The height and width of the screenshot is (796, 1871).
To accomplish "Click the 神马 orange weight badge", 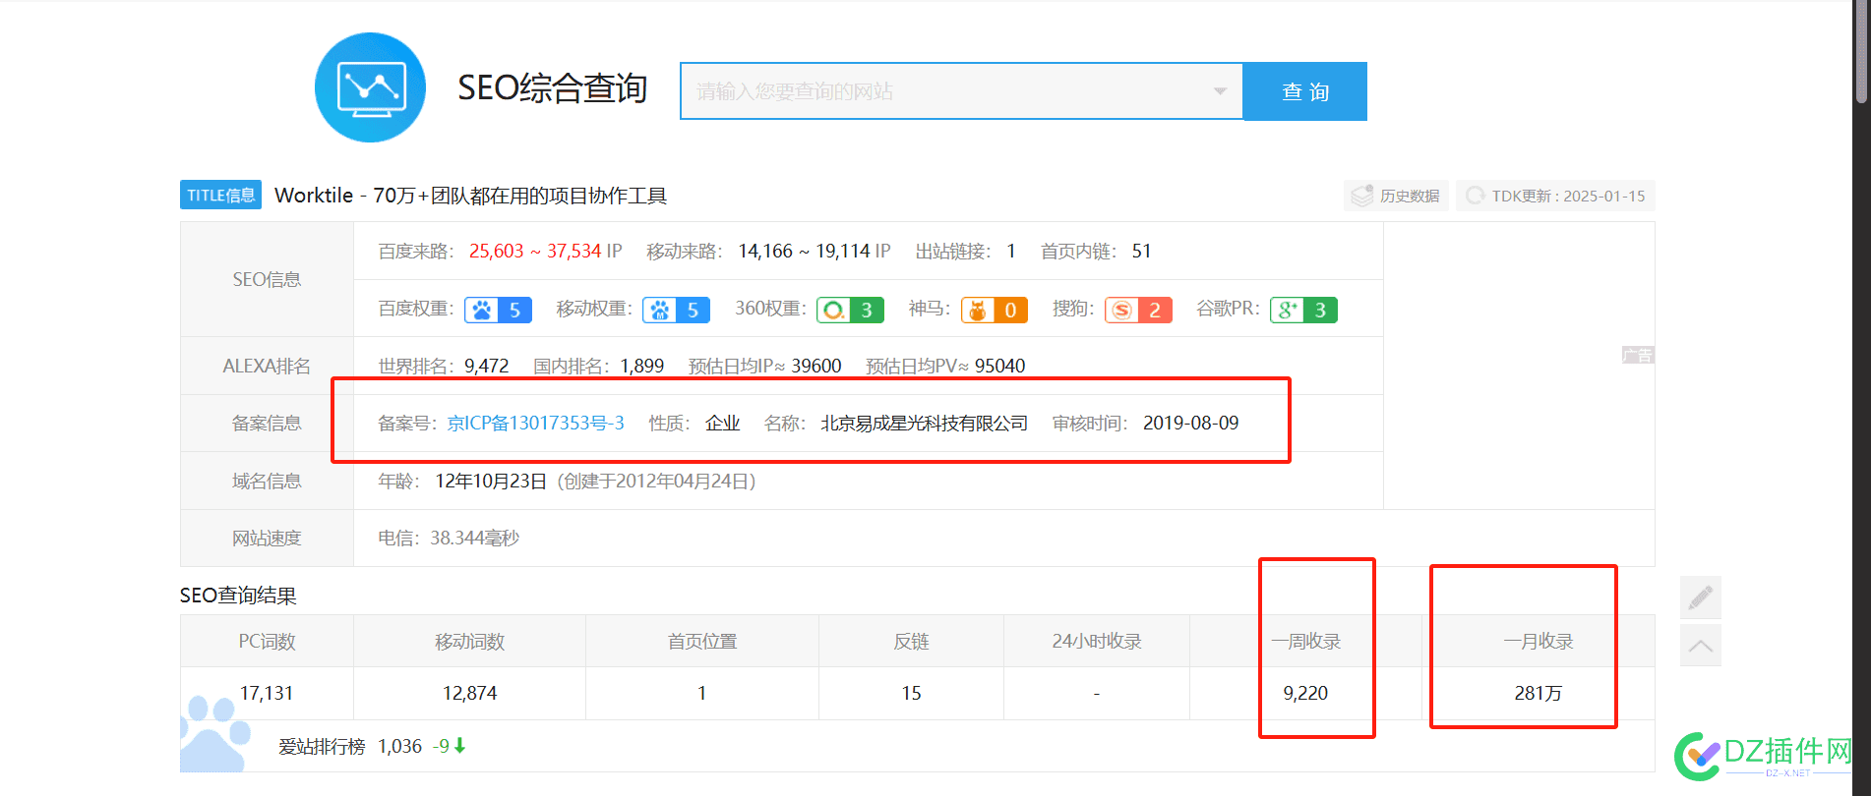I will point(994,310).
